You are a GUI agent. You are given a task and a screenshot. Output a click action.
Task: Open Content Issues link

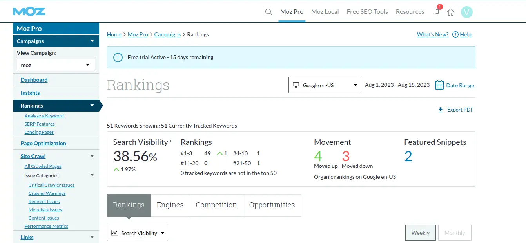(x=44, y=218)
